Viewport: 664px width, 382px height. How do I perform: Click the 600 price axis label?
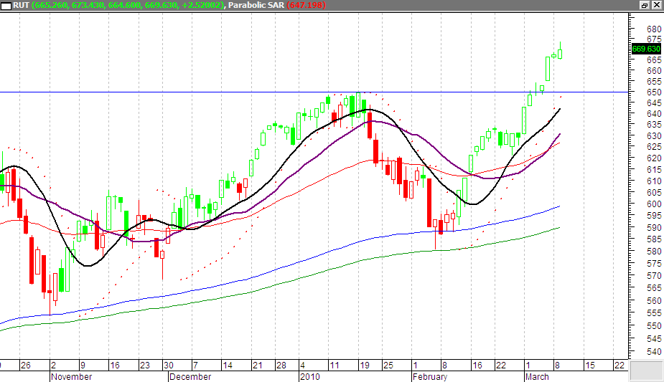tap(654, 204)
